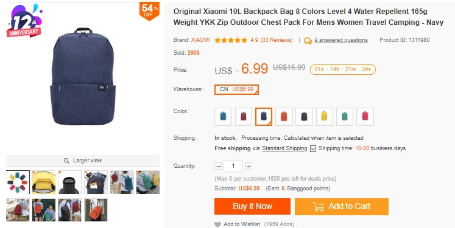
Task: Click the shopping cart icon in Add to Cart
Action: (319, 206)
